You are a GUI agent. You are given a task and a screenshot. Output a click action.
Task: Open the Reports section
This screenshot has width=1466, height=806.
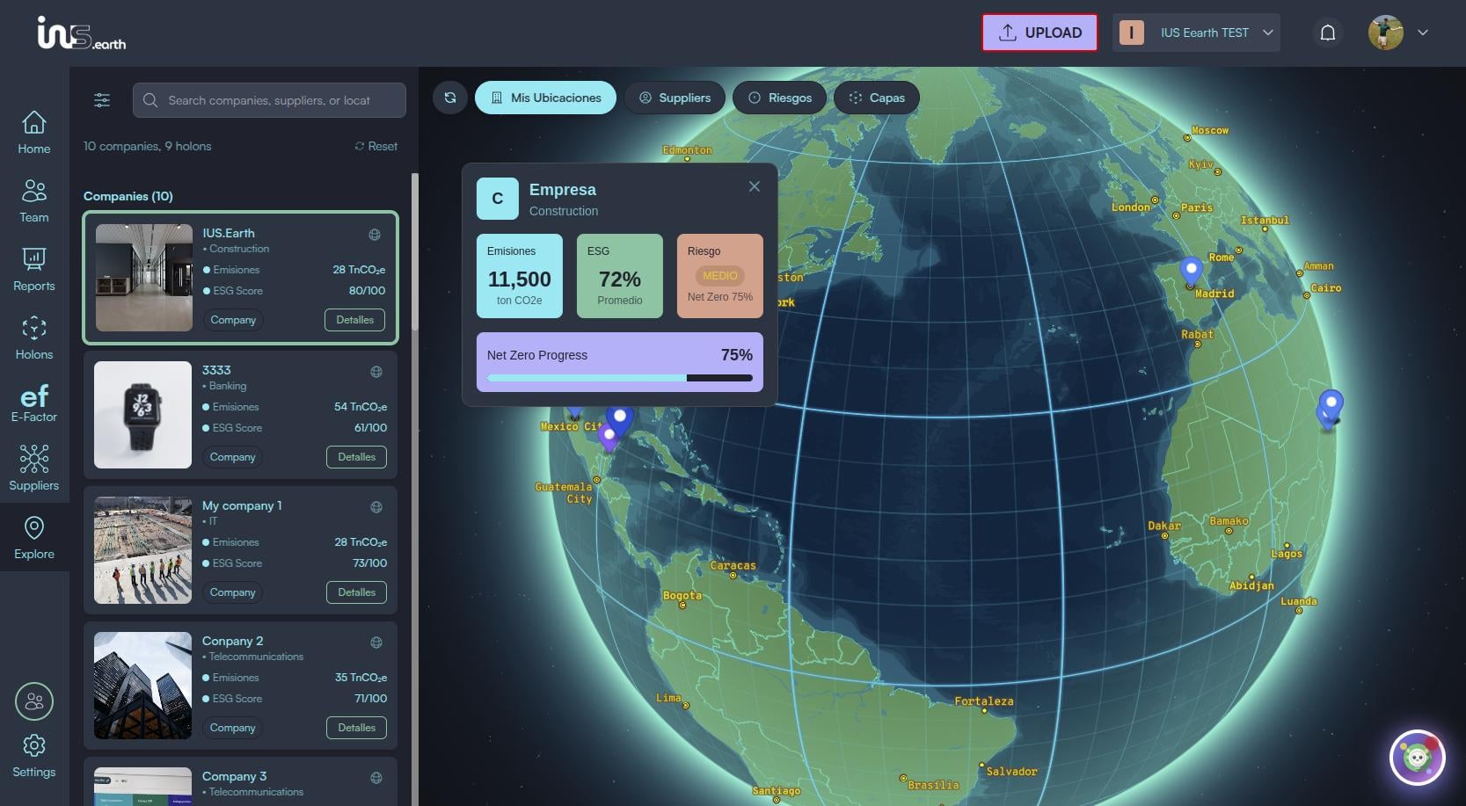pos(34,270)
